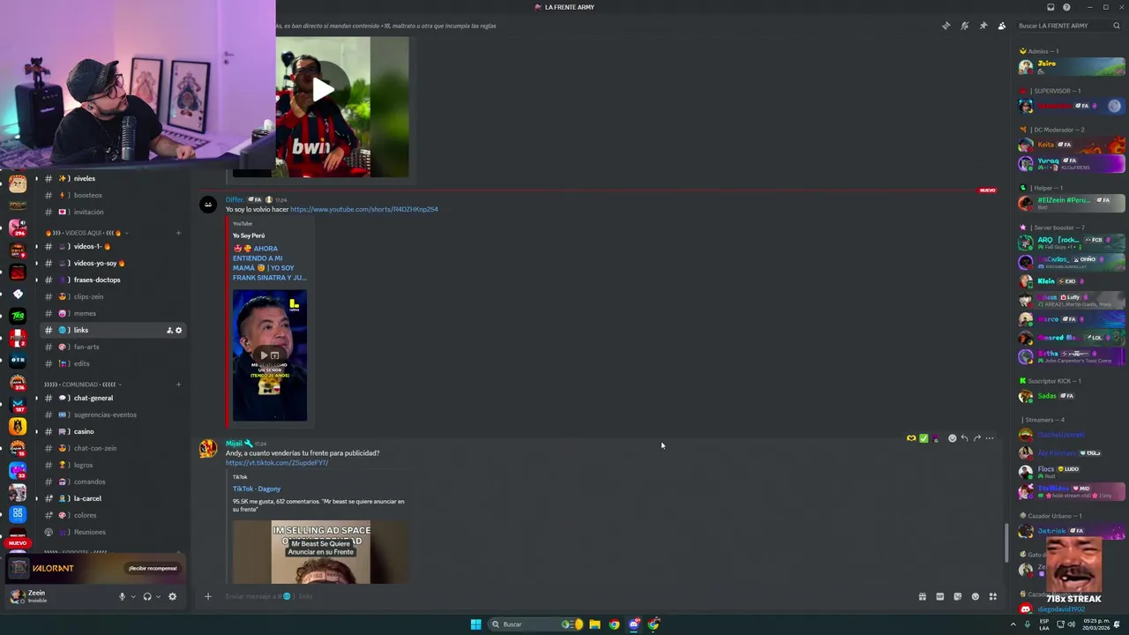Image resolution: width=1129 pixels, height=635 pixels.
Task: Open Discord help question mark icon
Action: (1066, 7)
